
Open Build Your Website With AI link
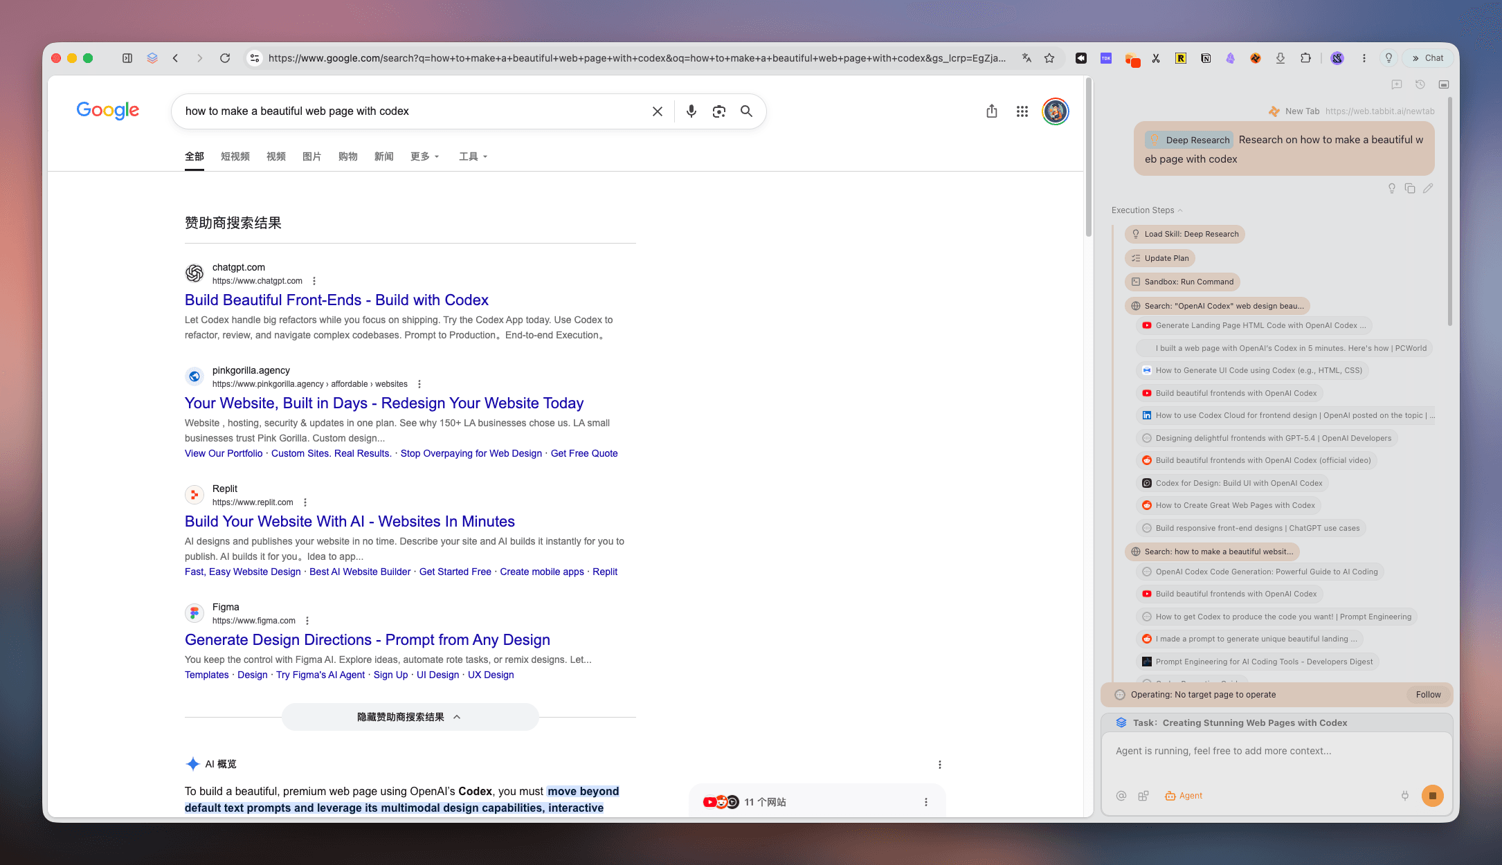click(350, 521)
